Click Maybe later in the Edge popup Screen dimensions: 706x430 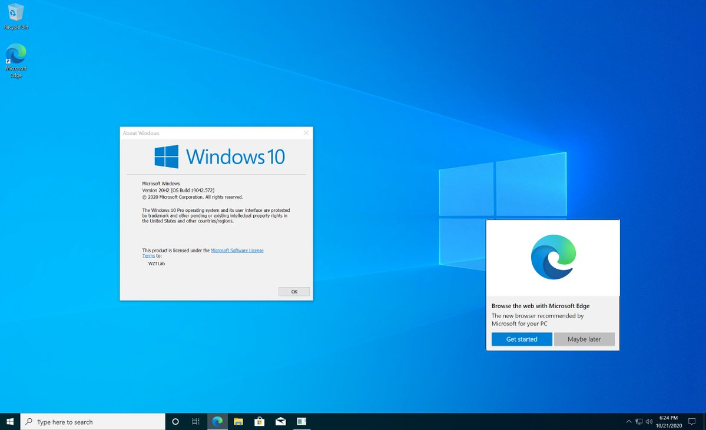[x=584, y=339]
